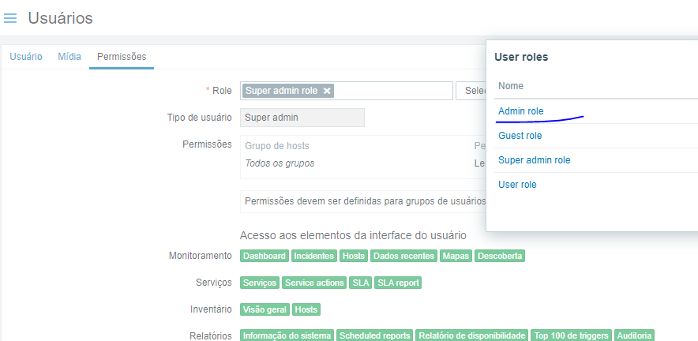Select User role in the popup
The image size is (698, 341).
pyautogui.click(x=517, y=185)
